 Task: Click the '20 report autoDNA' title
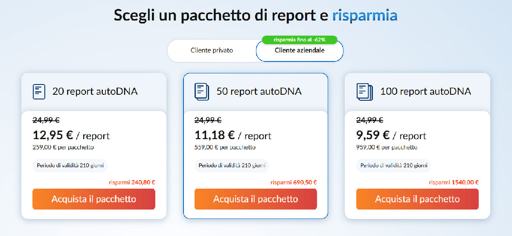click(x=95, y=91)
